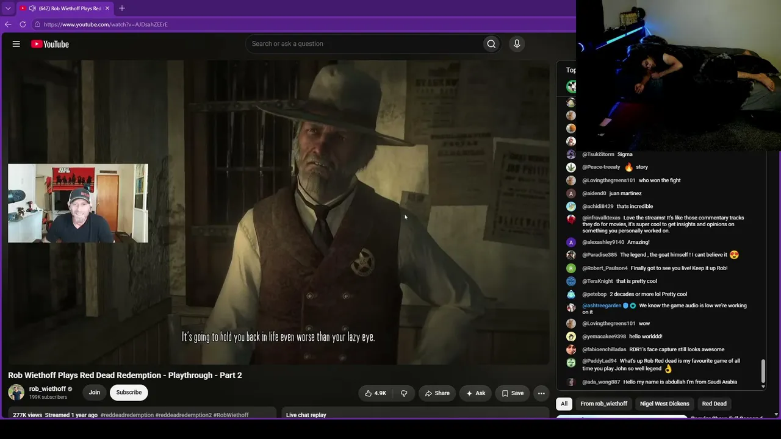The width and height of the screenshot is (781, 439).
Task: Click the @fabioenchilladas username
Action: [x=604, y=349]
